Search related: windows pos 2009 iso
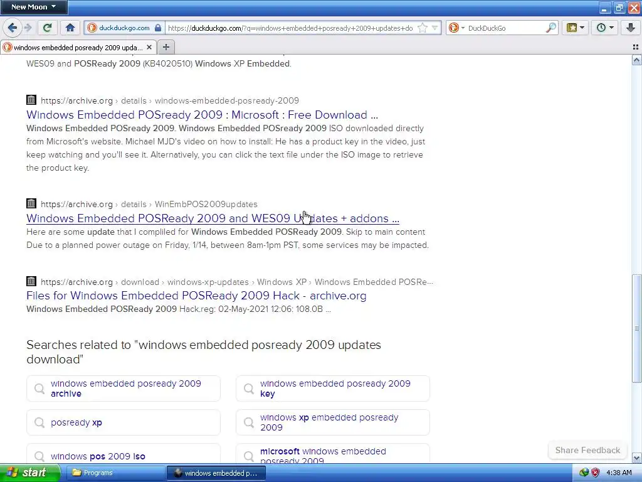 coord(124,454)
